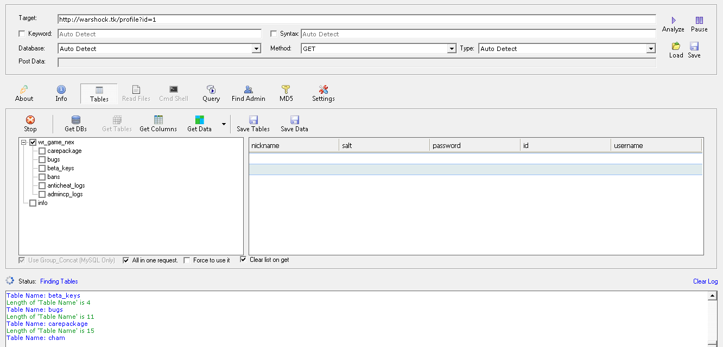This screenshot has height=347, width=723.
Task: Check the anticheat_logs table checkbox
Action: click(42, 185)
